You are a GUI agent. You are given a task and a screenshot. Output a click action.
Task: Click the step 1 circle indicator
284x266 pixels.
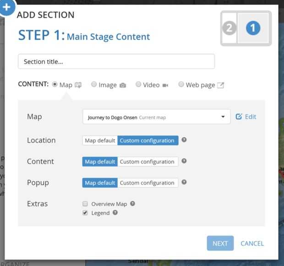253,28
